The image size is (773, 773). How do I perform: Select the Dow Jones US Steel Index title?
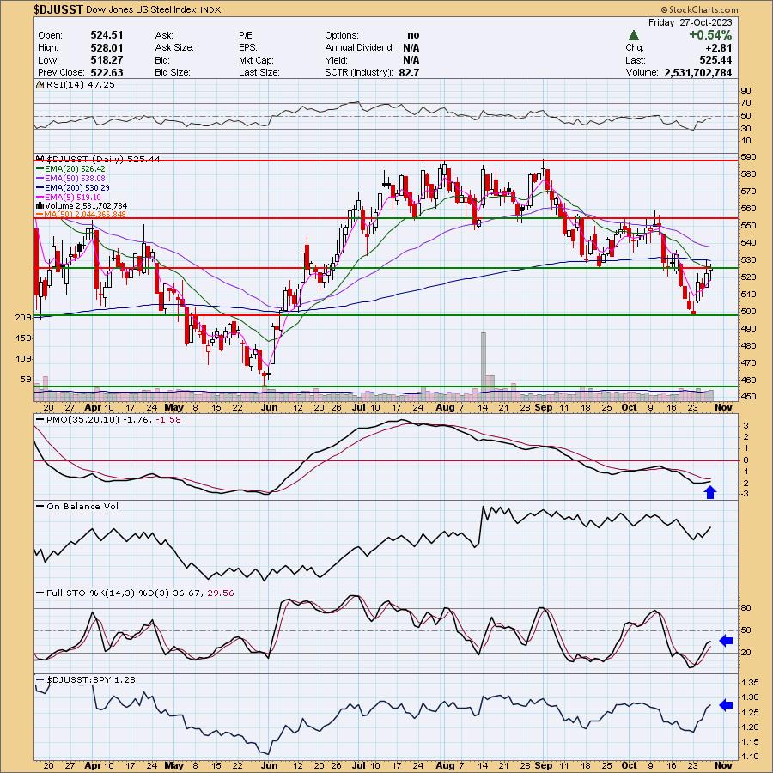pyautogui.click(x=141, y=9)
